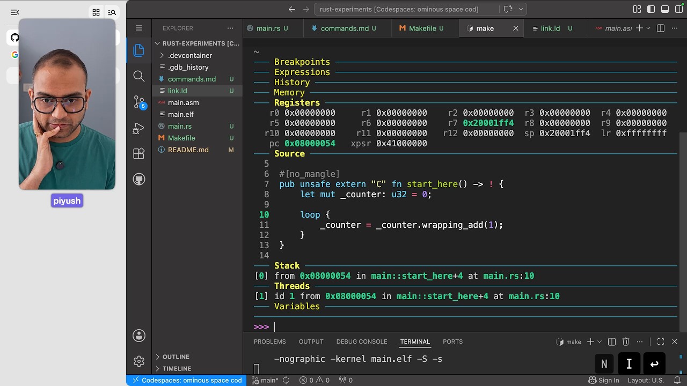Expand the .devcontainer folder
687x386 pixels.
click(190, 55)
